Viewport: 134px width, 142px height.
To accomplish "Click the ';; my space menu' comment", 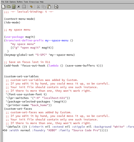I will pos(17,30).
